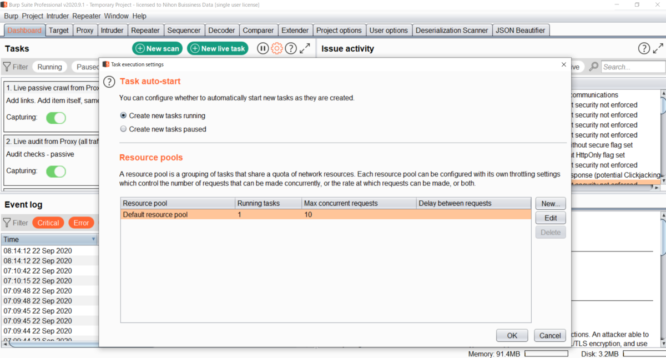Click New... to create a resource pool

(x=551, y=204)
